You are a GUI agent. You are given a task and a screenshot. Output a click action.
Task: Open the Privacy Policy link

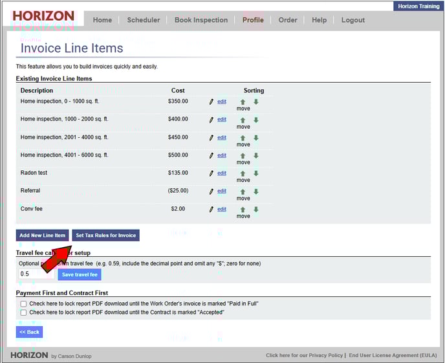click(304, 355)
